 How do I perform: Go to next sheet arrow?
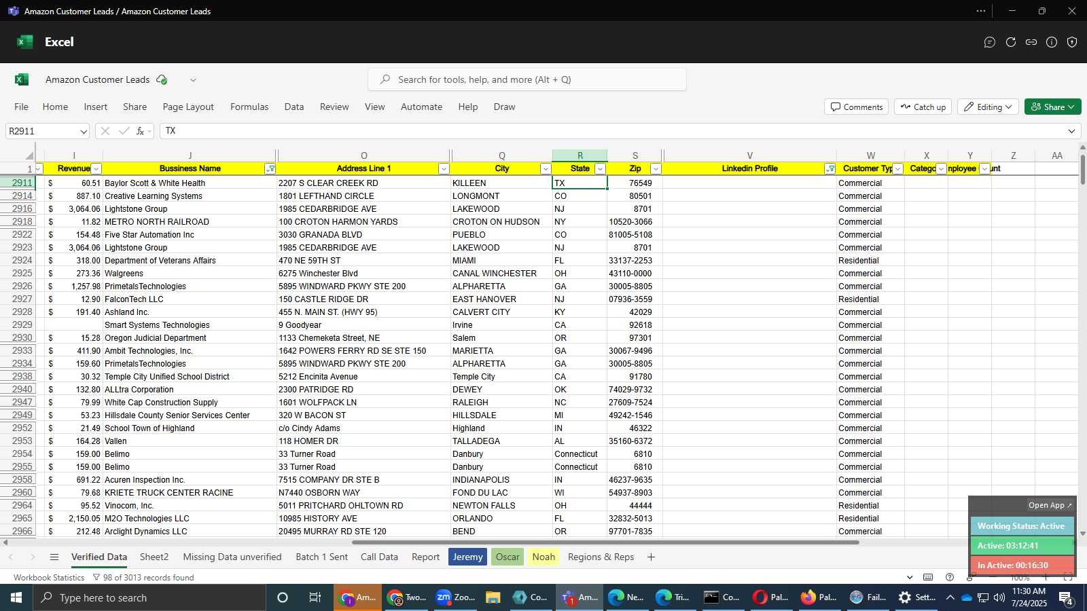[32, 557]
